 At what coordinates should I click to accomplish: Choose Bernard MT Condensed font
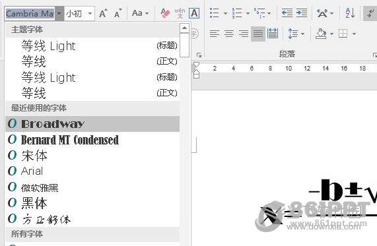[x=92, y=140]
